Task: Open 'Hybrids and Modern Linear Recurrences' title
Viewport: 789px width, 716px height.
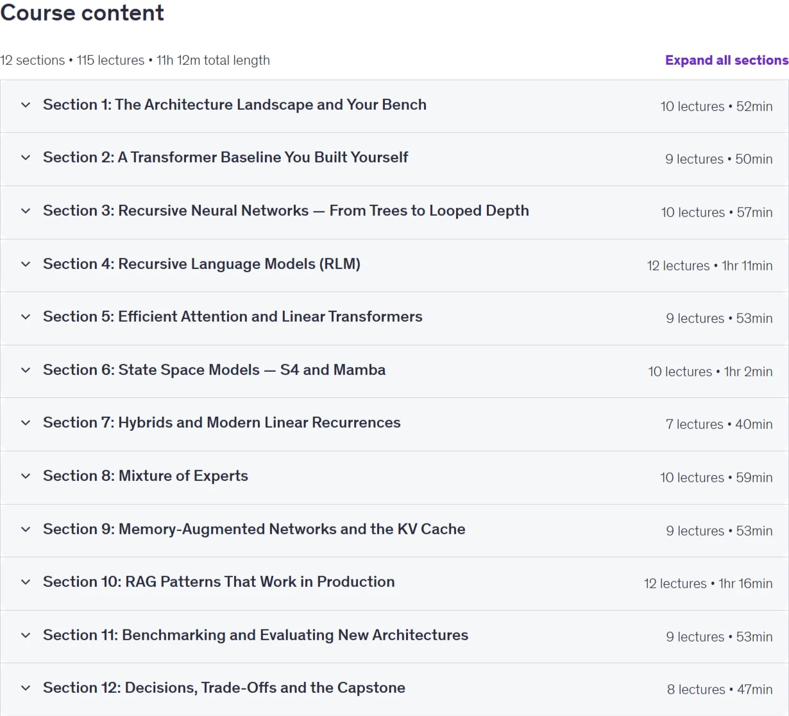Action: tap(260, 423)
